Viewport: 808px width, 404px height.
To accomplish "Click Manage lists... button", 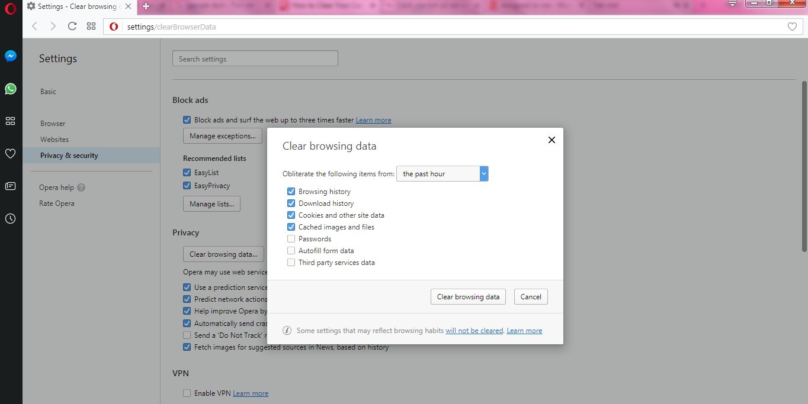I will pyautogui.click(x=211, y=204).
